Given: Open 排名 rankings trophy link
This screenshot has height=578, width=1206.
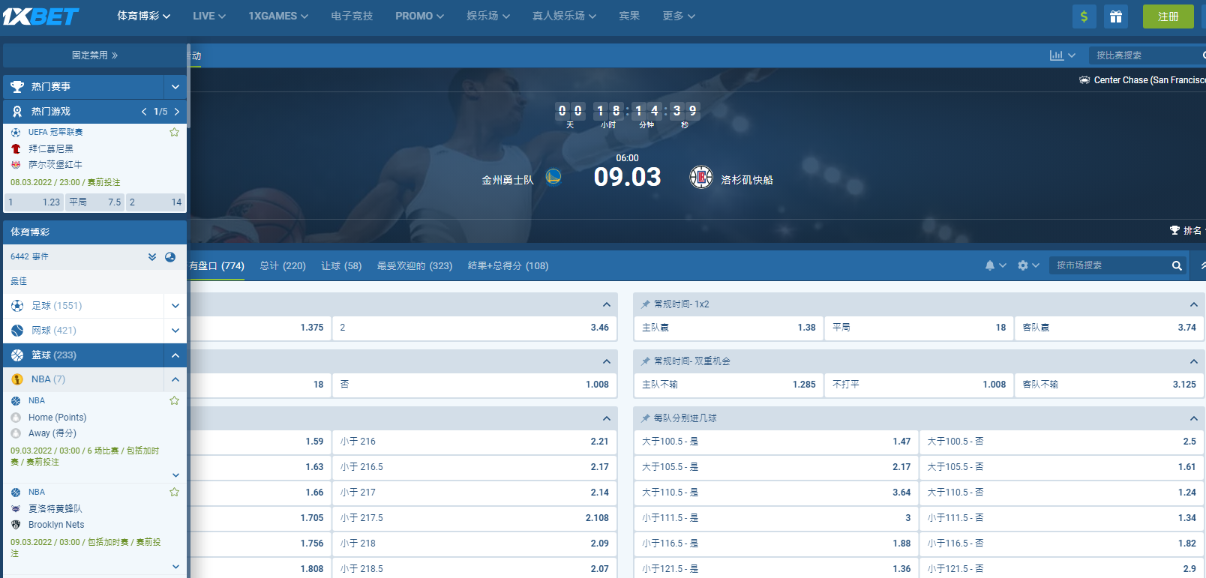Looking at the screenshot, I should coord(1186,231).
